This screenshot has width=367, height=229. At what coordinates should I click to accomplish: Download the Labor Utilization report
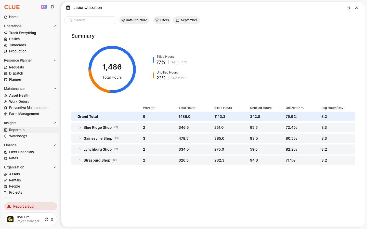(357, 8)
